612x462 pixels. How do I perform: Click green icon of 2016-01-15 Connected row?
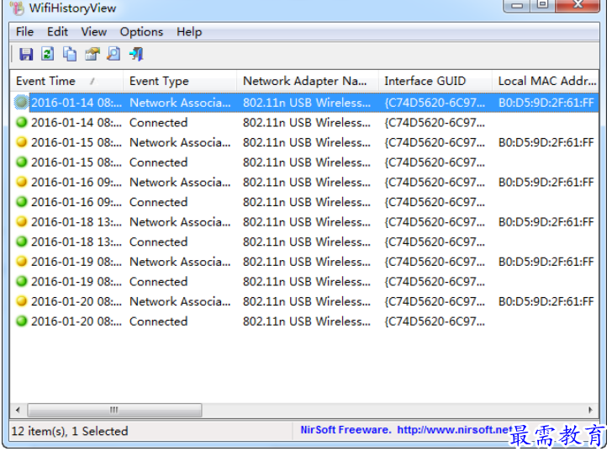(x=22, y=162)
